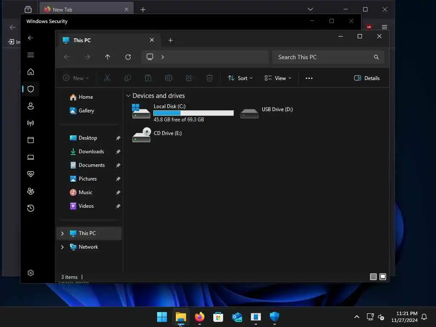Open Microsoft Store from the taskbar
The width and height of the screenshot is (436, 327).
(x=218, y=317)
